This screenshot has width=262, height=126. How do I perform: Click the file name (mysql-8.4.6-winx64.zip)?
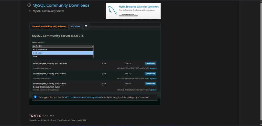click(42, 78)
